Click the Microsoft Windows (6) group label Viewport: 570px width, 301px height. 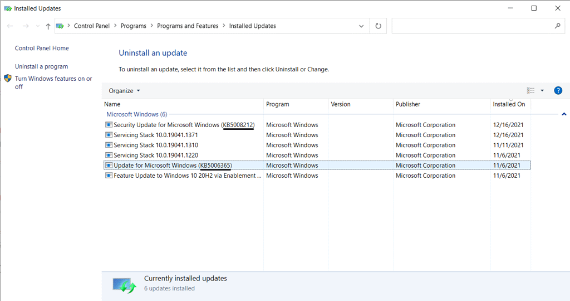tap(137, 114)
